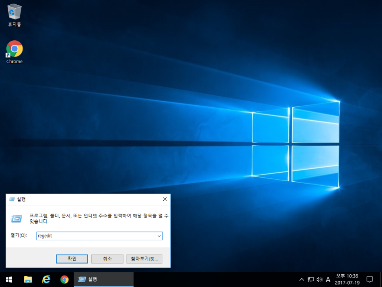Expand the Open combo box history dropdown
This screenshot has width=382, height=287.
[x=159, y=236]
